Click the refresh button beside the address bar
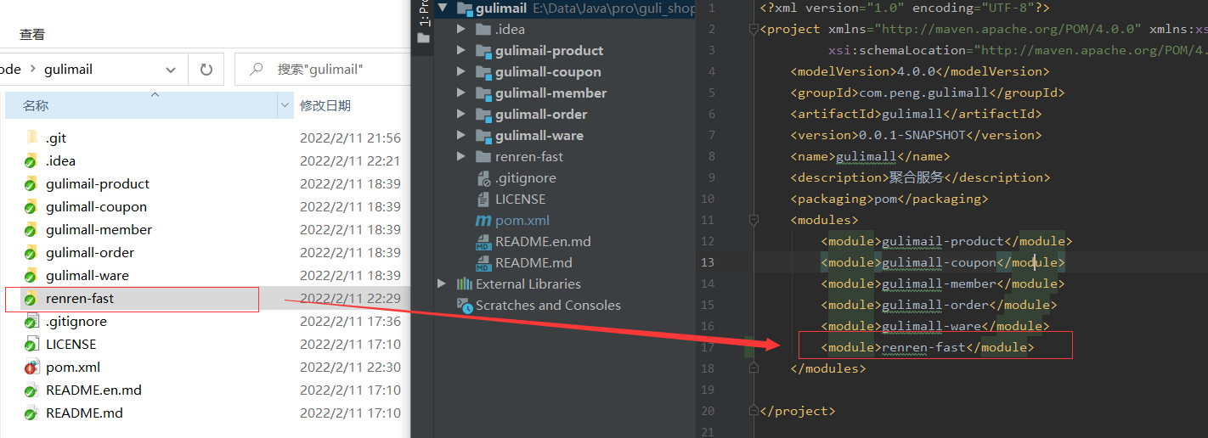Screen dimensions: 1208x438 (206, 70)
